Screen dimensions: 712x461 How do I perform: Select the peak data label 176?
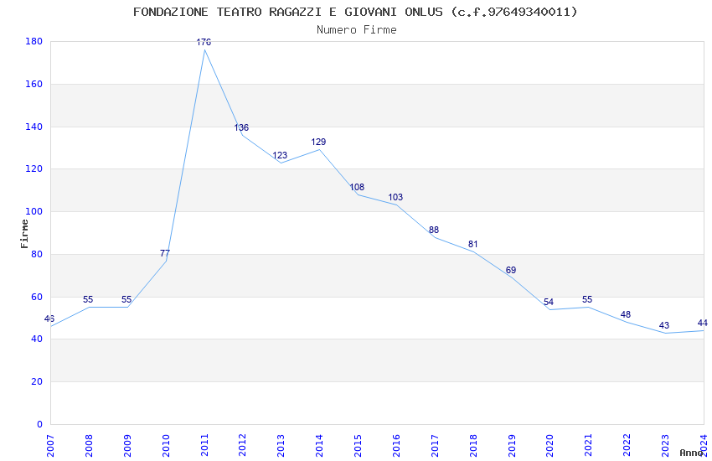click(x=204, y=42)
